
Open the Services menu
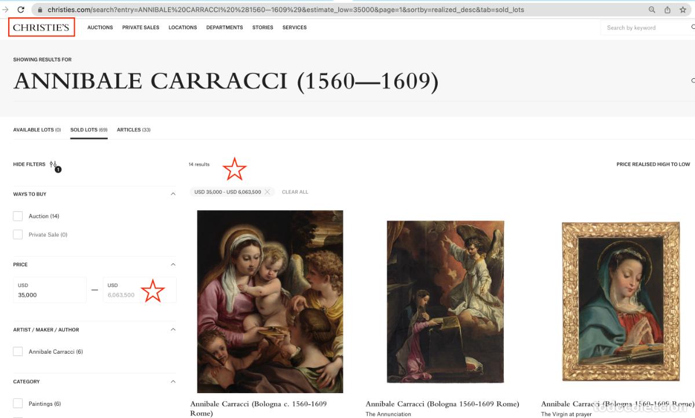[294, 27]
